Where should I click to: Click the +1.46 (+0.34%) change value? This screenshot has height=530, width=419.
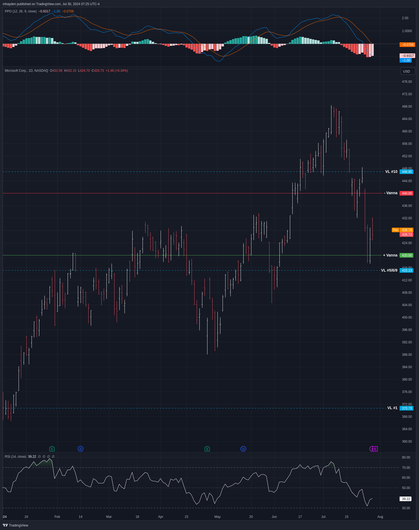117,71
